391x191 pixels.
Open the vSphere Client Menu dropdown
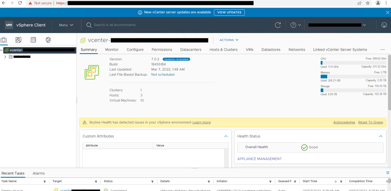(66, 25)
